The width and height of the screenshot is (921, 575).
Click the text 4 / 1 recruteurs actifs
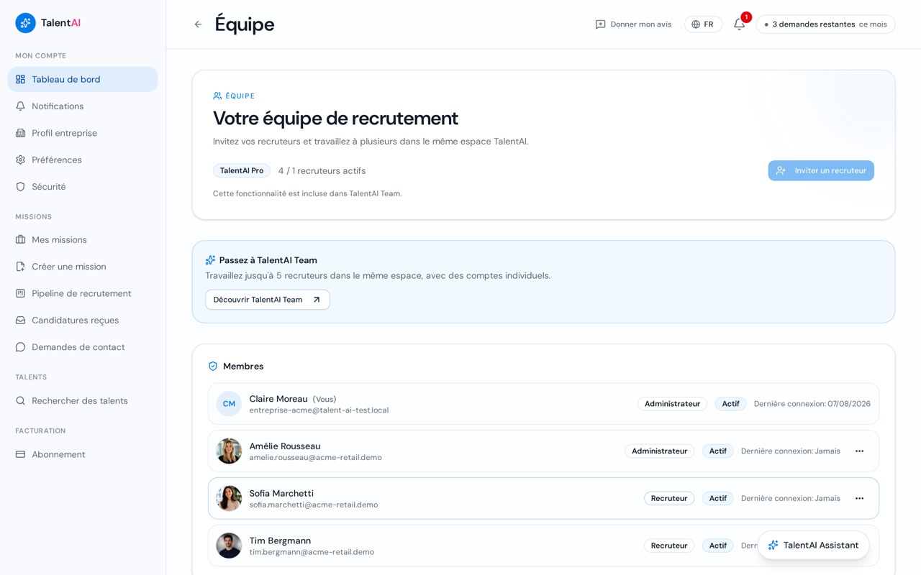(x=322, y=171)
